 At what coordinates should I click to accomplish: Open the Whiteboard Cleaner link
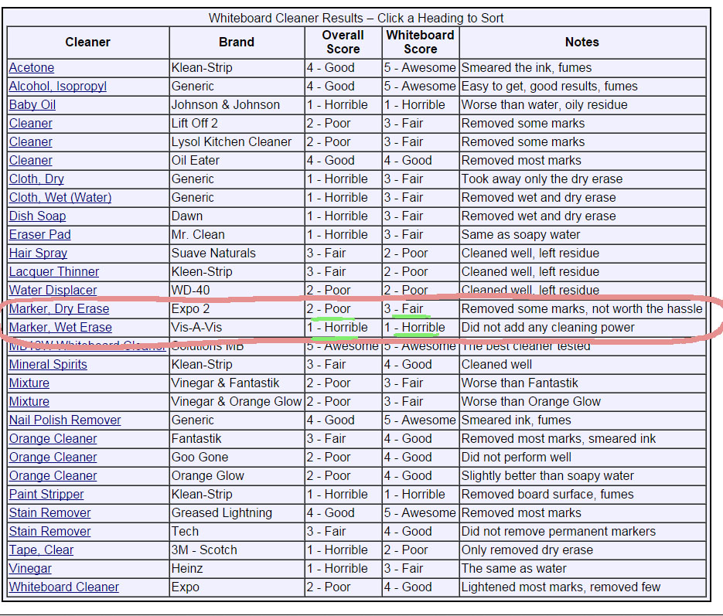coord(64,587)
